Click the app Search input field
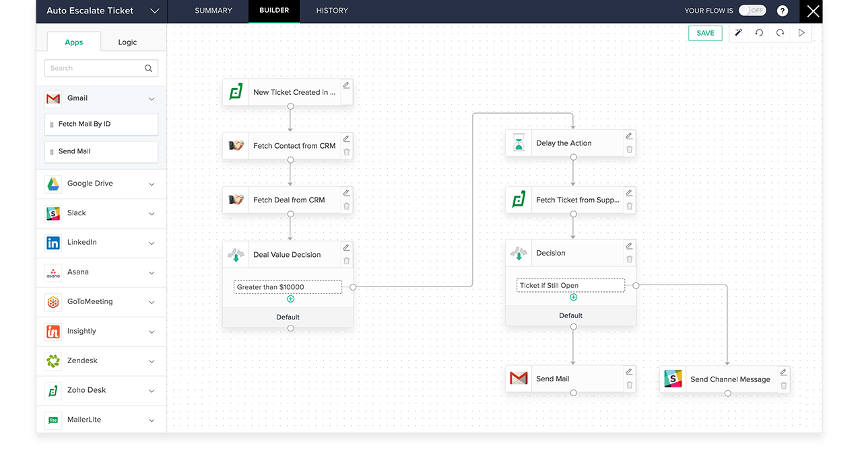This screenshot has width=862, height=458. point(94,68)
